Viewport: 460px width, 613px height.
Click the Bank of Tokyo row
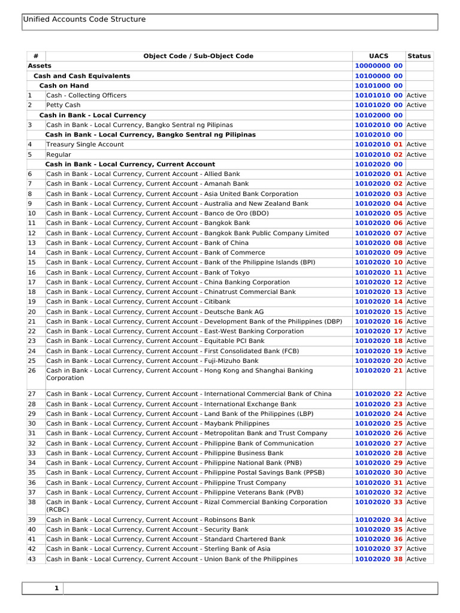point(230,272)
